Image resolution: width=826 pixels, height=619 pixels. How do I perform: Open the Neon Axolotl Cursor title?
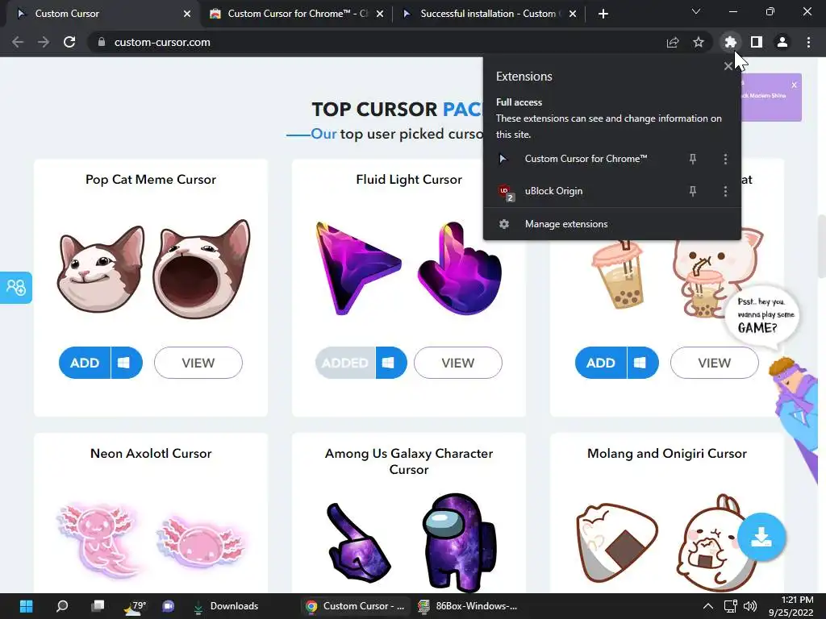coord(151,453)
